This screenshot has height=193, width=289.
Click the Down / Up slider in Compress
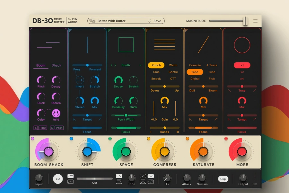tap(165, 87)
